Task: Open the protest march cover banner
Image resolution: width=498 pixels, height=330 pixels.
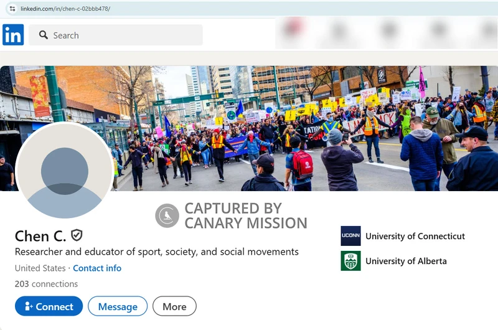Action: tap(311, 125)
